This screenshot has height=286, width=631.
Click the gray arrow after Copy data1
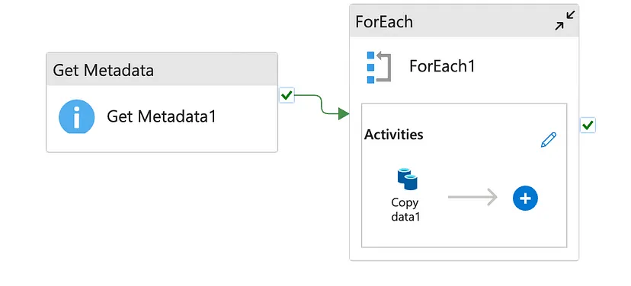click(472, 197)
